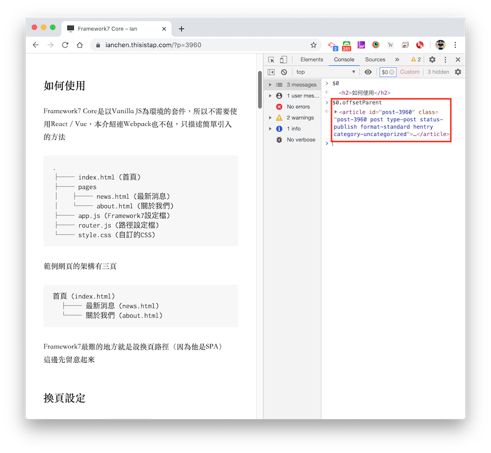Bookmark this page with the star icon
Screen dimensions: 491x453
coord(313,45)
